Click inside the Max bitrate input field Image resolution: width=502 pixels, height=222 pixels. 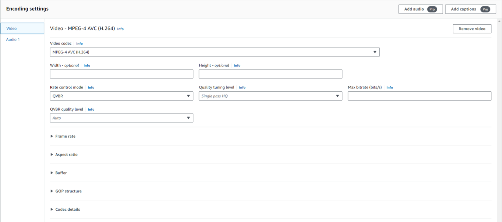click(419, 96)
